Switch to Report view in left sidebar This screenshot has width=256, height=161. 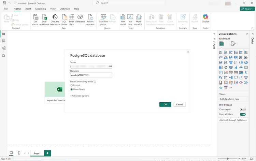click(x=4, y=34)
